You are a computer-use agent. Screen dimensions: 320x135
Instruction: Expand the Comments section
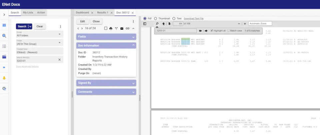click(106, 92)
